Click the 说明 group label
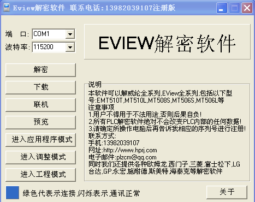 pyautogui.click(x=94, y=85)
